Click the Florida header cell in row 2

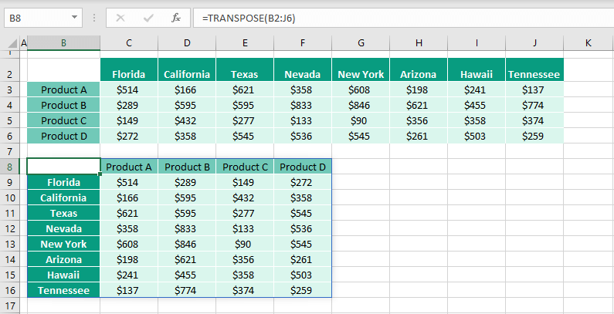(x=129, y=74)
